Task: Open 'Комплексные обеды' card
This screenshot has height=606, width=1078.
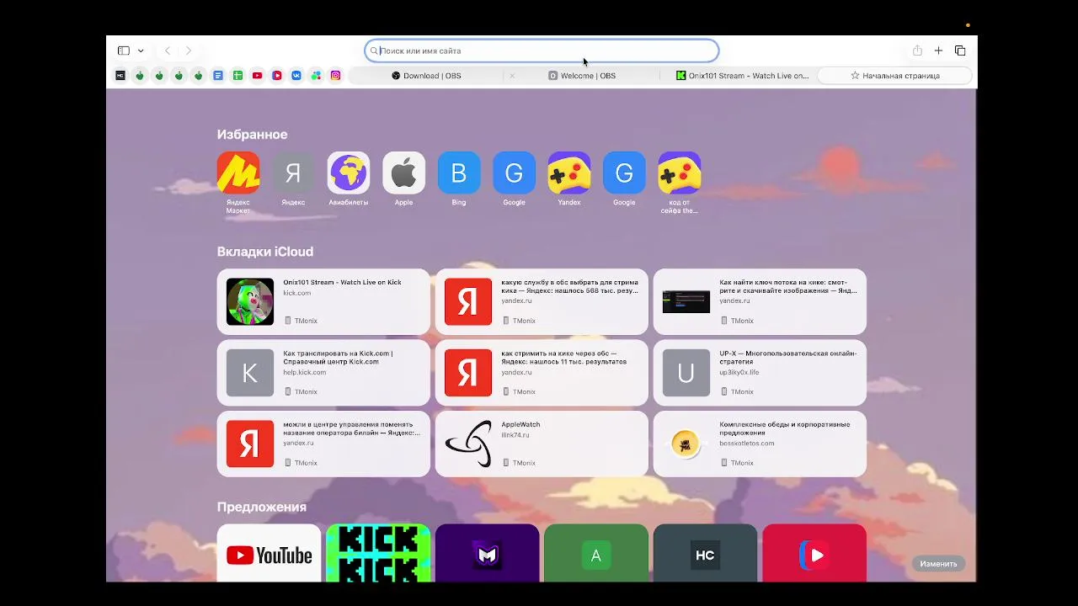Action: point(760,444)
